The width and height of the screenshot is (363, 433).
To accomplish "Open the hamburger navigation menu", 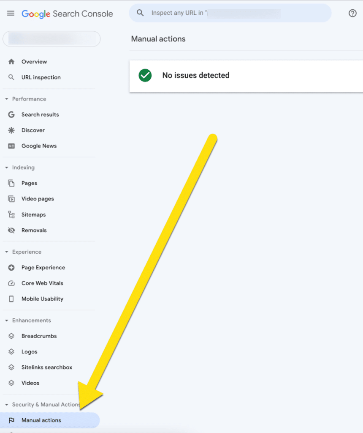I will (x=11, y=13).
